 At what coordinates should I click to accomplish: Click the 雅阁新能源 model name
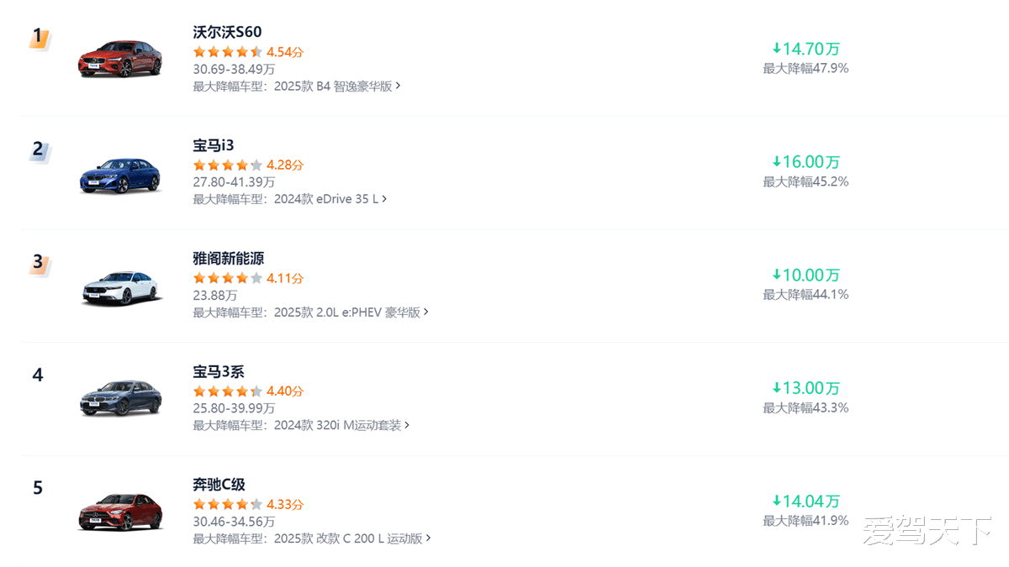[x=228, y=259]
